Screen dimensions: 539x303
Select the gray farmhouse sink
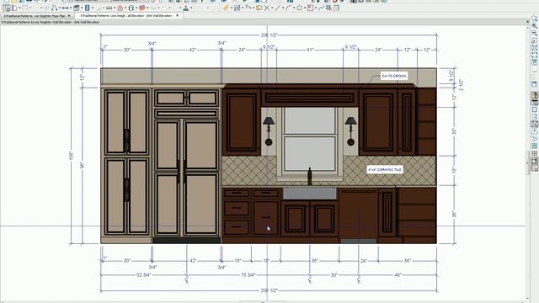pos(310,194)
